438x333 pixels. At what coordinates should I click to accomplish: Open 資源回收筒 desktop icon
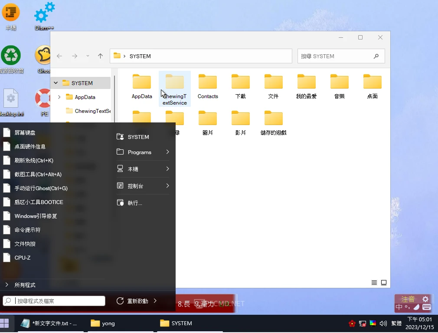[11, 59]
